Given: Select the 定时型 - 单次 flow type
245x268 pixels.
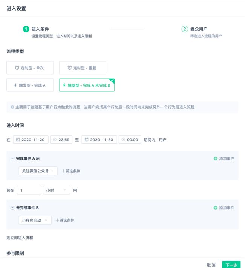Looking at the screenshot, I should click(x=30, y=68).
